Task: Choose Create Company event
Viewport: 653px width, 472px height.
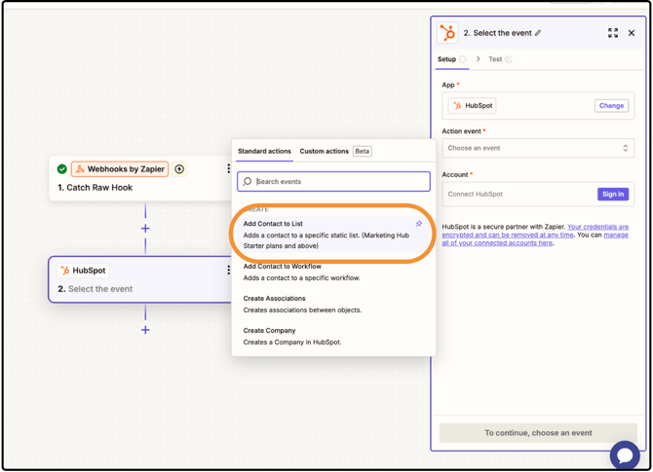Action: pyautogui.click(x=333, y=336)
